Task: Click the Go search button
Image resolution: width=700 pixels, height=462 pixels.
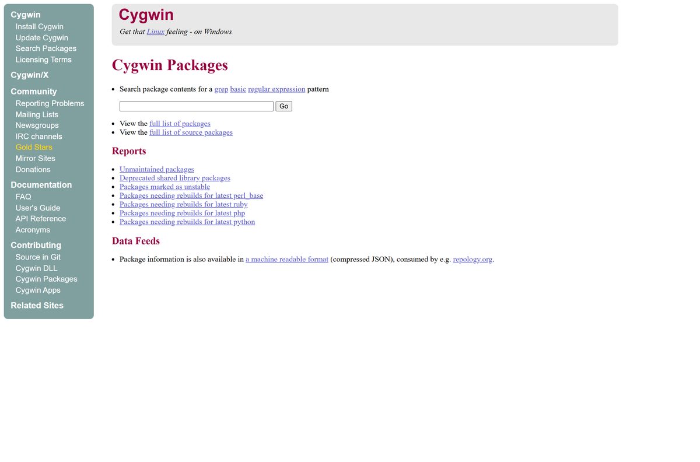Action: pos(283,106)
